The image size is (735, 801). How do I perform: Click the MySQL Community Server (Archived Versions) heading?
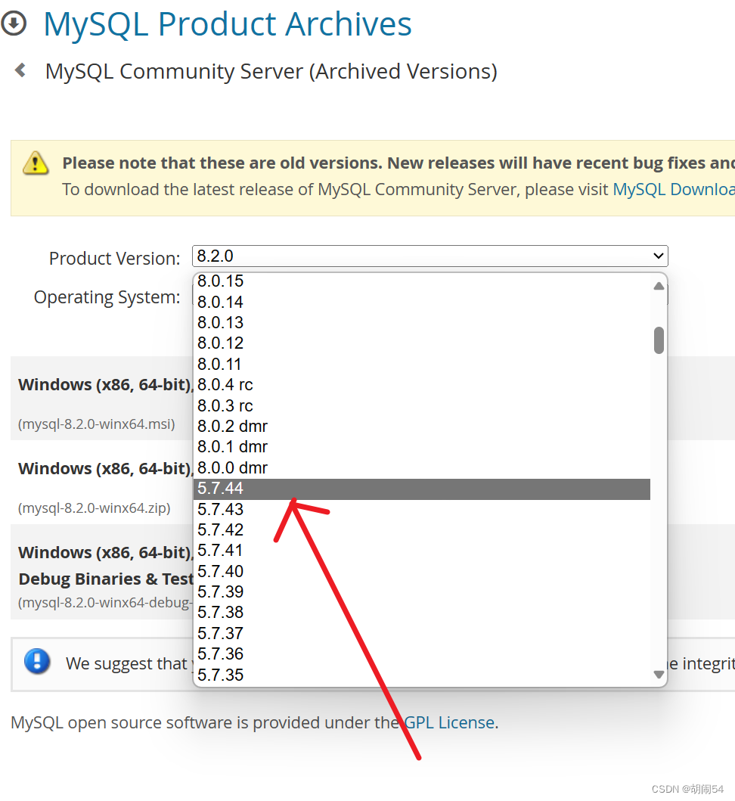coord(271,70)
